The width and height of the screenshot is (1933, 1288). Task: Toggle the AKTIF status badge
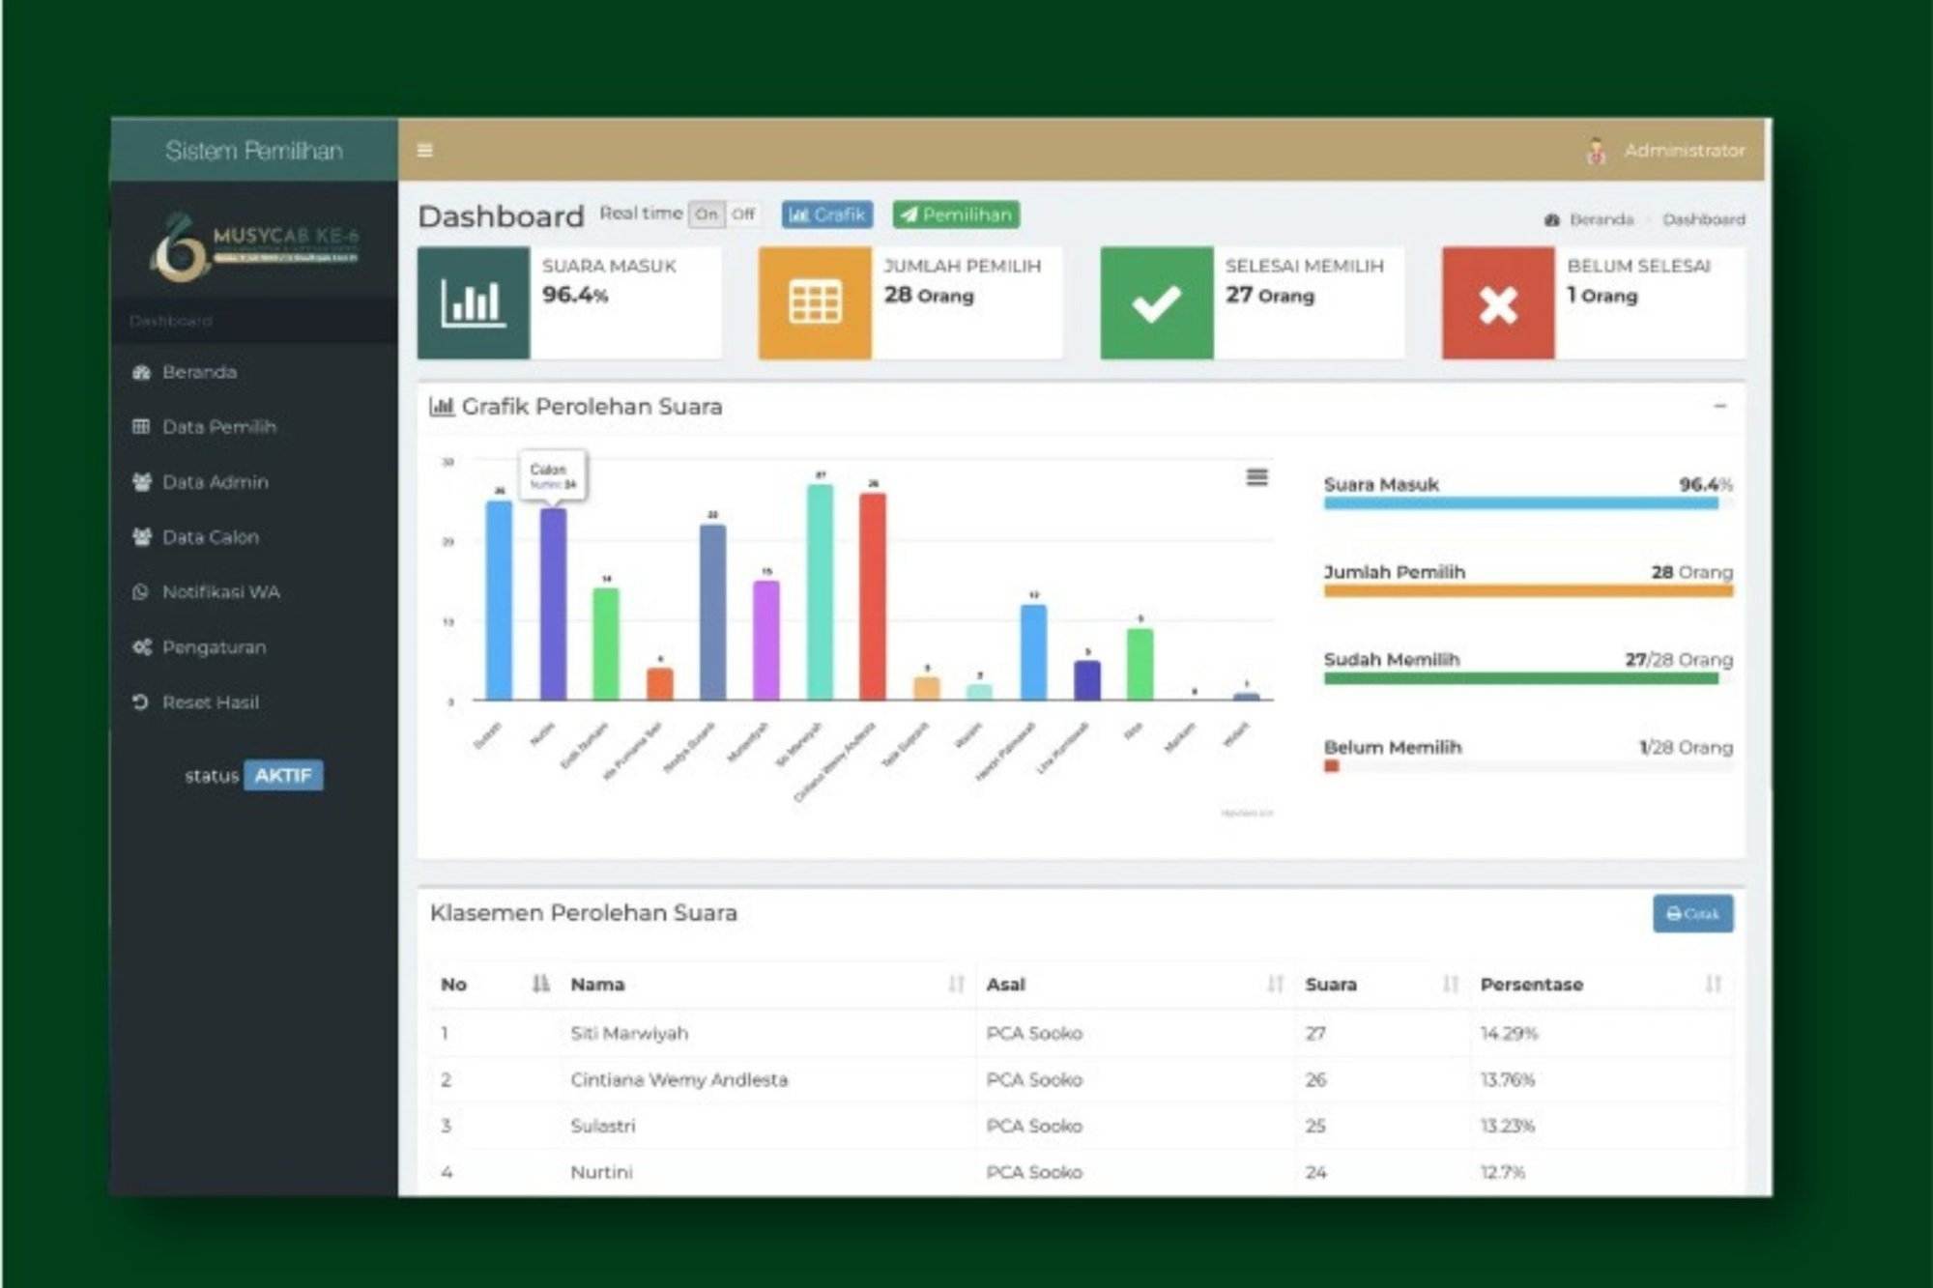pyautogui.click(x=283, y=775)
